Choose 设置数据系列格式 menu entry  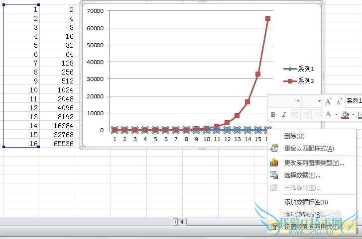[x=311, y=227]
